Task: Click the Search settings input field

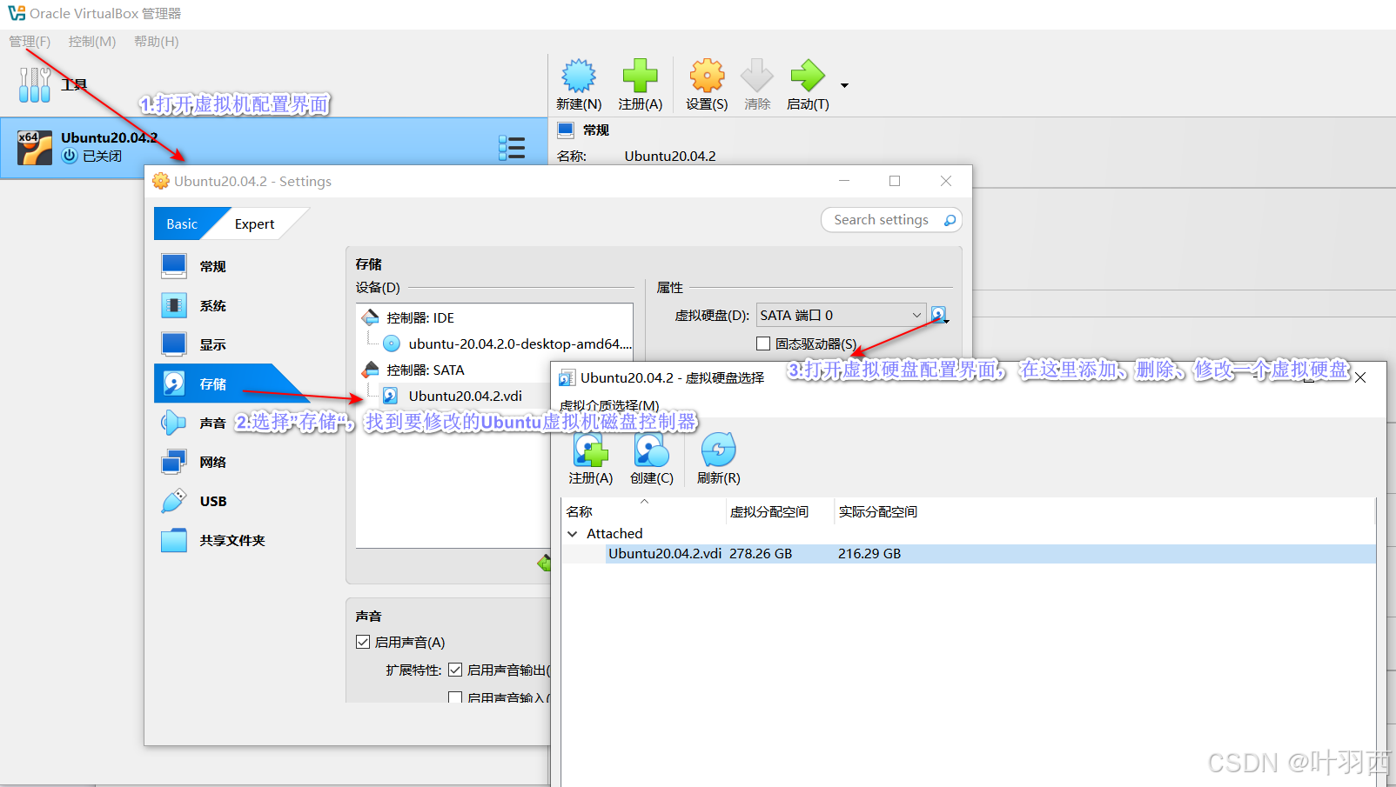Action: click(x=881, y=220)
